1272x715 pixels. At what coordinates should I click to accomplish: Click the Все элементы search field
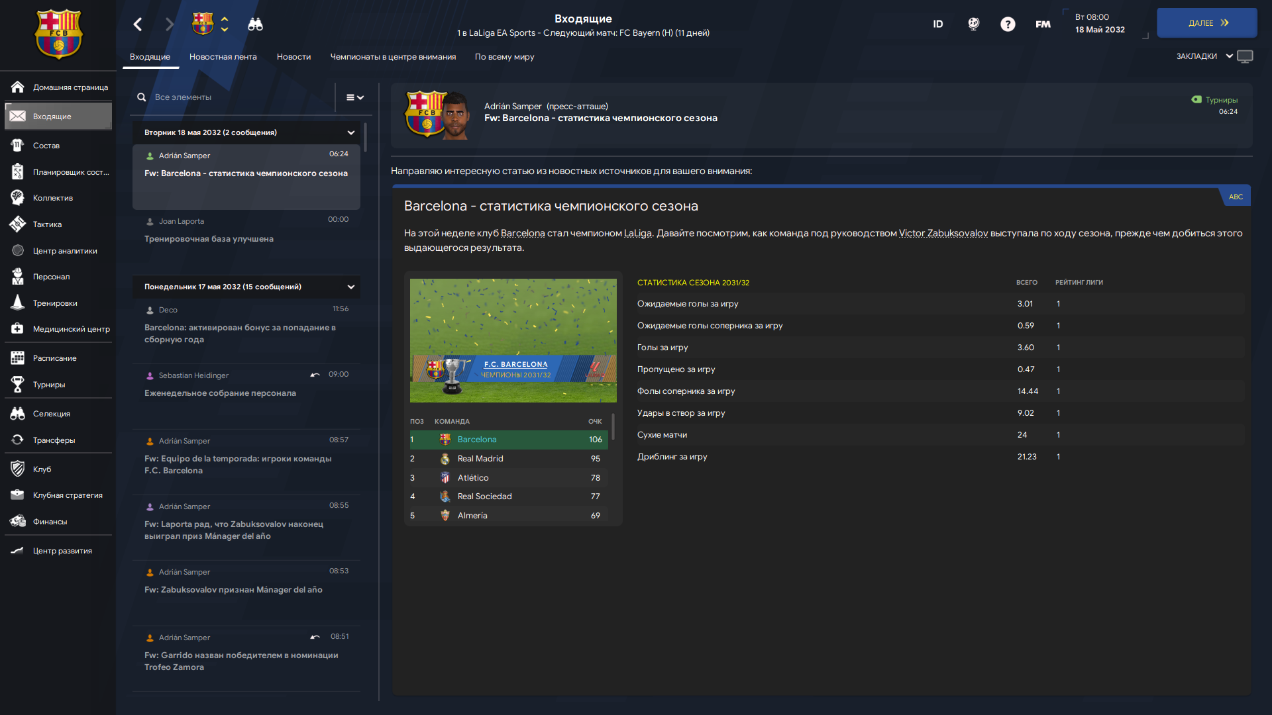pyautogui.click(x=232, y=97)
